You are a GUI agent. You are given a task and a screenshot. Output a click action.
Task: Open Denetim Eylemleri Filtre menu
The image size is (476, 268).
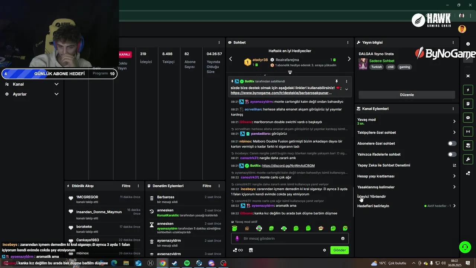point(207,186)
